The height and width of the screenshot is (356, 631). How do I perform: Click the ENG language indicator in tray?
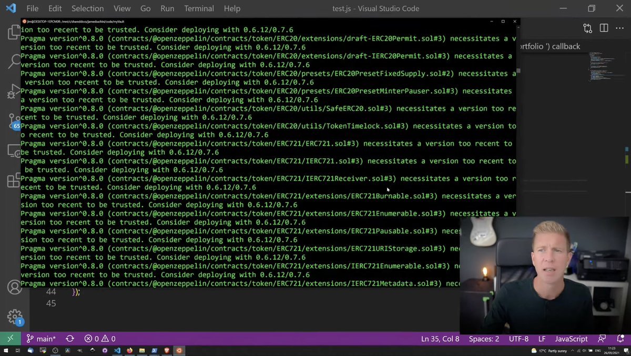(x=599, y=351)
